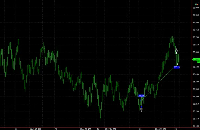The height and width of the screenshot is (130, 200).
Task: Click the 23,850 price axis label
Action: coord(196,15)
